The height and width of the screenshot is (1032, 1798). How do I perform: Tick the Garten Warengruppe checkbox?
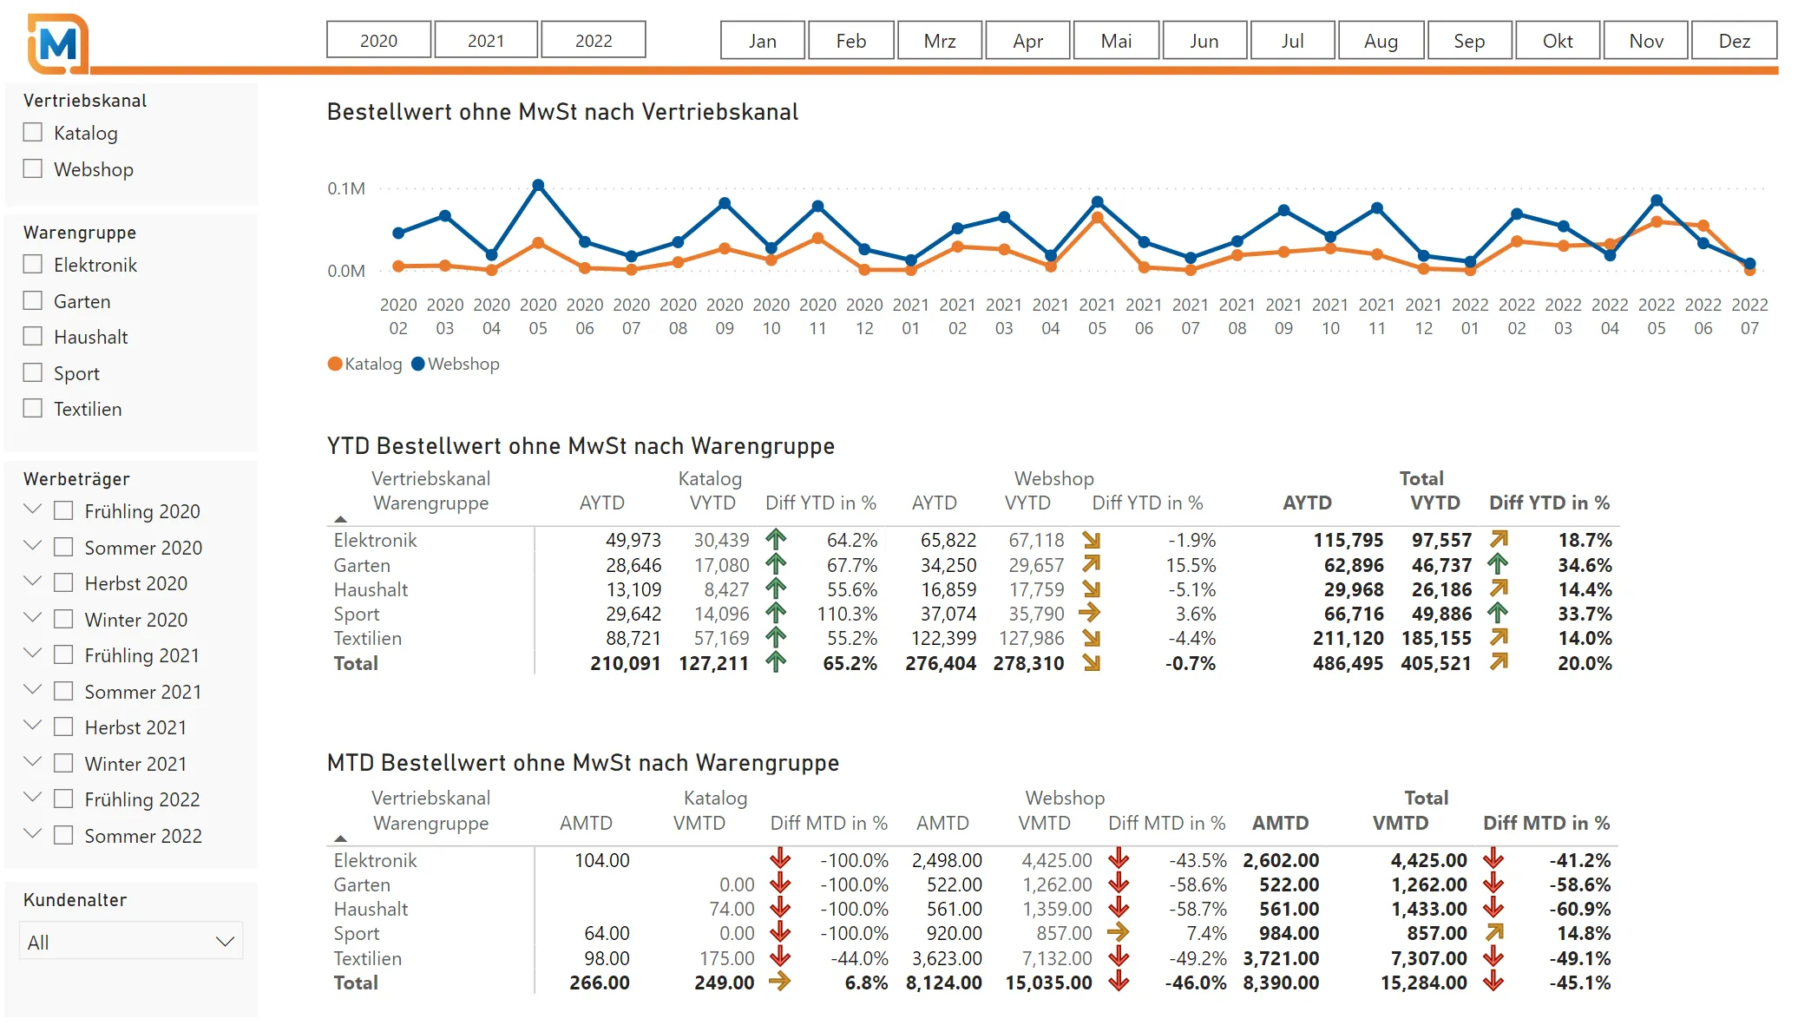pyautogui.click(x=33, y=300)
